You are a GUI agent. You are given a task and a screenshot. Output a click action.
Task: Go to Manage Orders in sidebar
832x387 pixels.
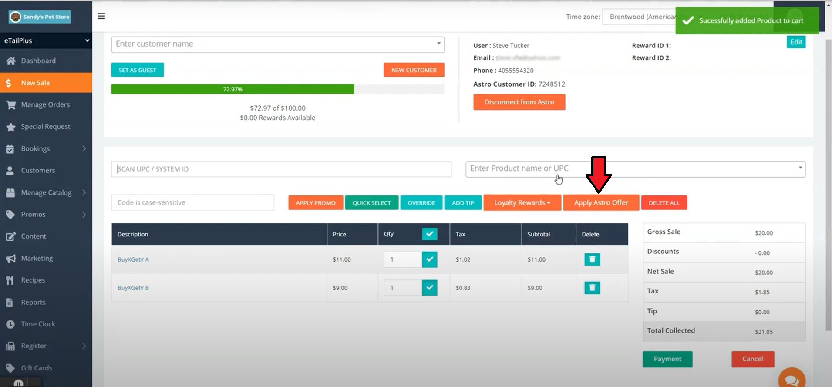[x=45, y=105]
